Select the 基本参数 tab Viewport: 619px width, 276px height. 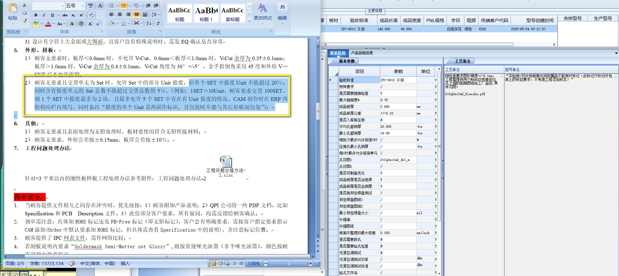click(347, 61)
